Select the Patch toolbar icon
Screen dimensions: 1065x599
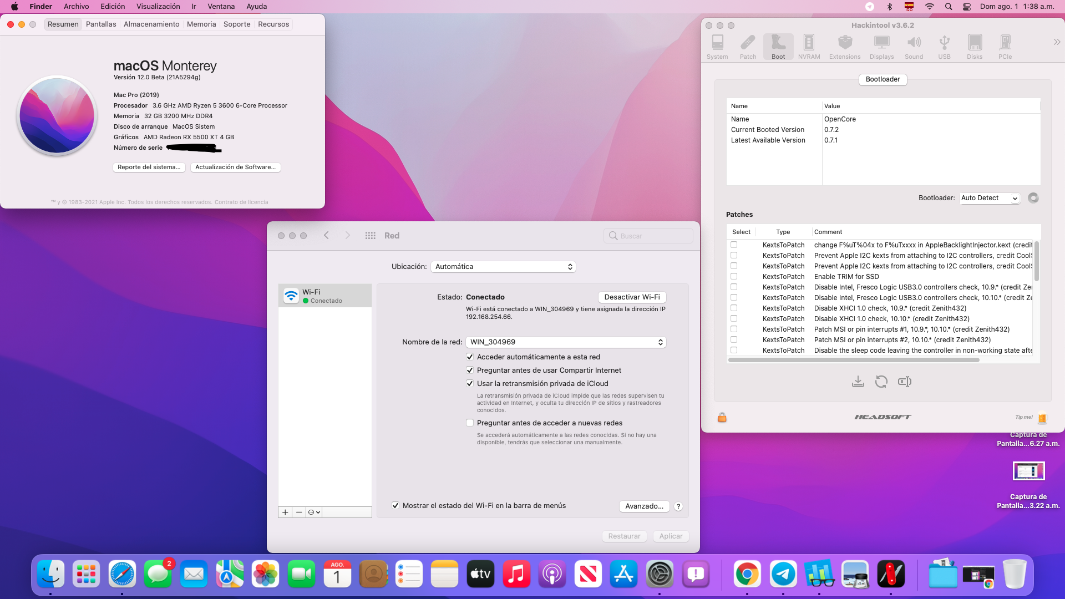[x=748, y=47]
